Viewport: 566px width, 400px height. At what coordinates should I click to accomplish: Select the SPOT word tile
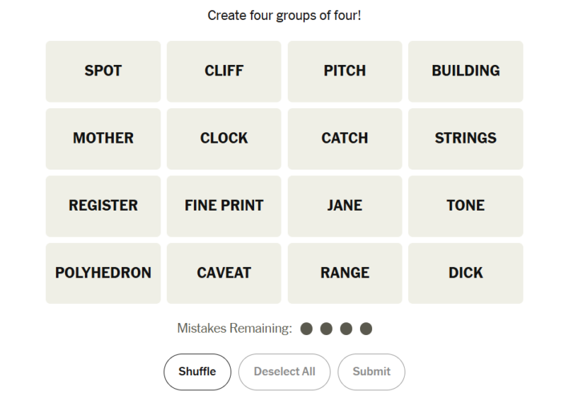tap(103, 71)
